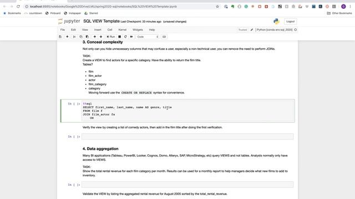Click the Logout button
The height and width of the screenshot is (199, 355).
point(290,22)
